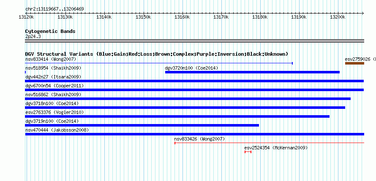Select the dgv6700n54 (Cooper2011) label
The image size is (376, 181).
54,86
